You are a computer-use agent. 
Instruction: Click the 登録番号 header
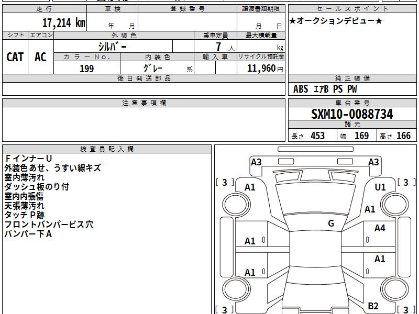point(188,9)
